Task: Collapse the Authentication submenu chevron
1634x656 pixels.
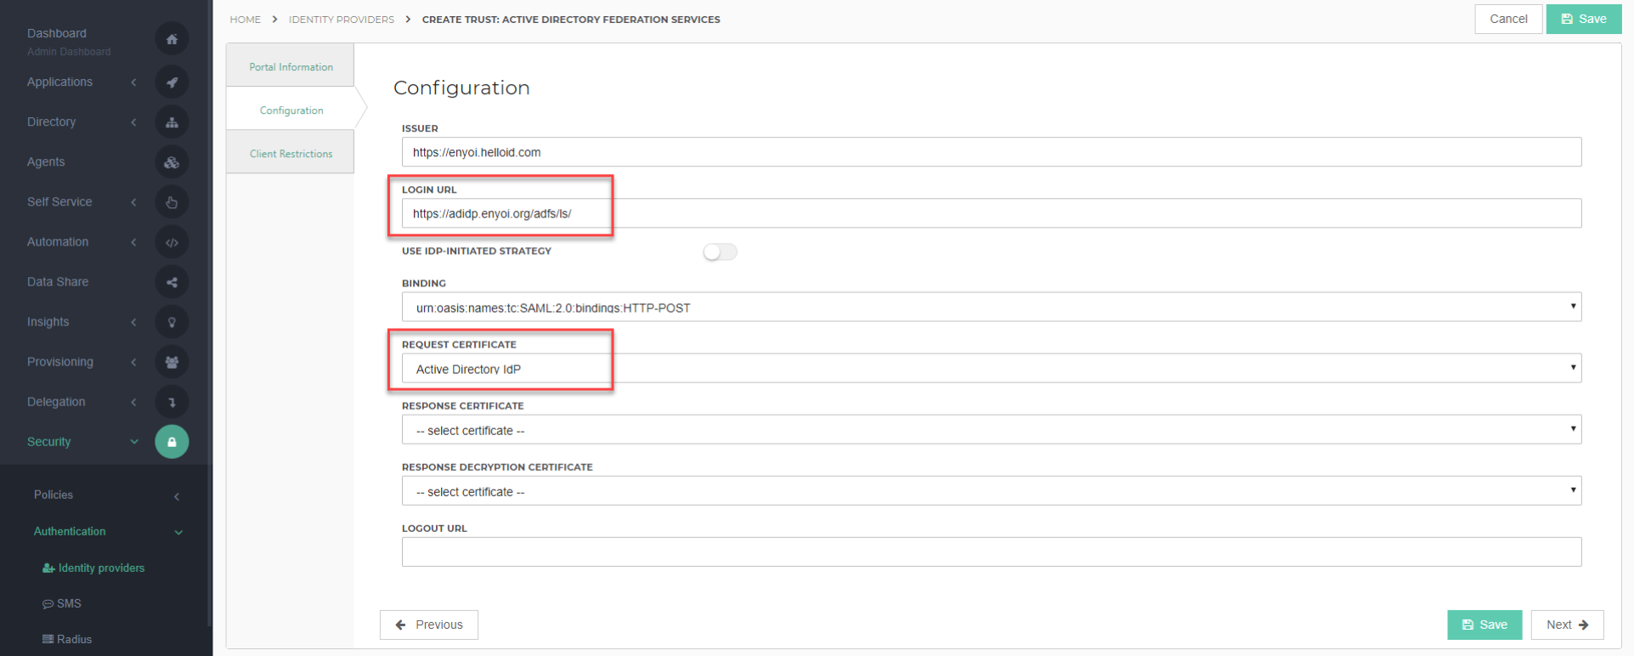Action: pos(178,532)
